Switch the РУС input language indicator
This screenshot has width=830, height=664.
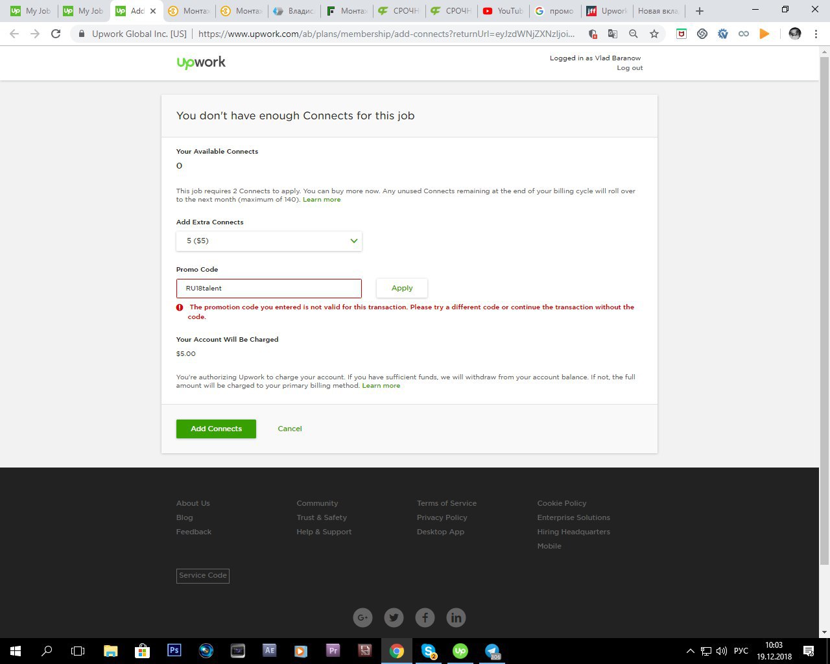[741, 651]
